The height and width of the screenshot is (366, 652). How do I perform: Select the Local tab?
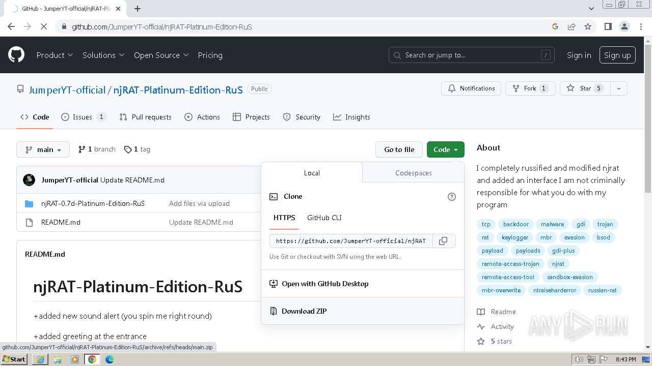(x=312, y=173)
